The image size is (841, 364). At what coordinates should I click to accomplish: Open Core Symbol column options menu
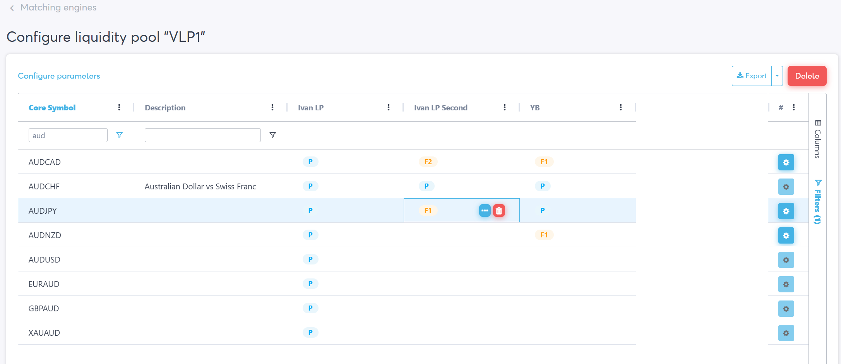pyautogui.click(x=119, y=108)
